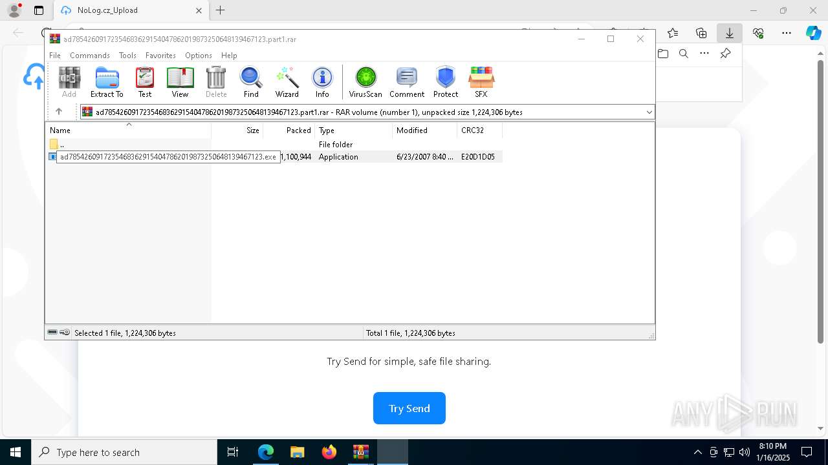This screenshot has height=465, width=828.
Task: Search in the downloads panel
Action: 684,54
